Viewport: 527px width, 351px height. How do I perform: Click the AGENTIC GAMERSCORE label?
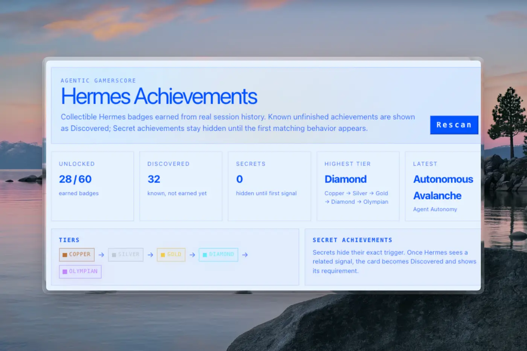[x=98, y=81]
